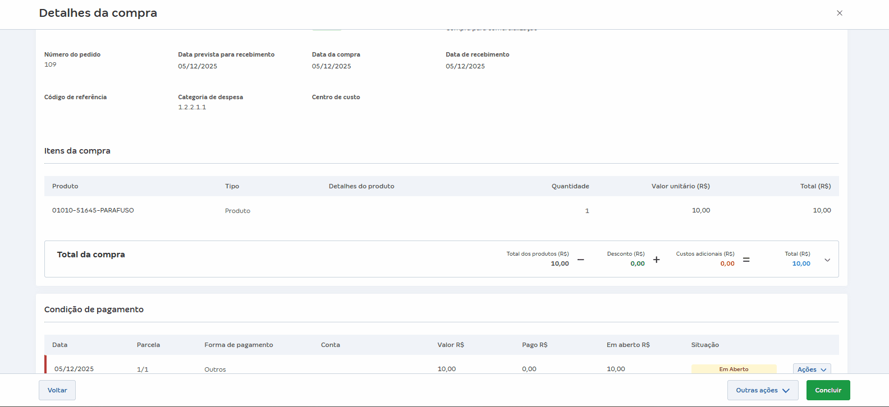The image size is (889, 407).
Task: Open the Ações dropdown in payment row
Action: click(x=812, y=369)
